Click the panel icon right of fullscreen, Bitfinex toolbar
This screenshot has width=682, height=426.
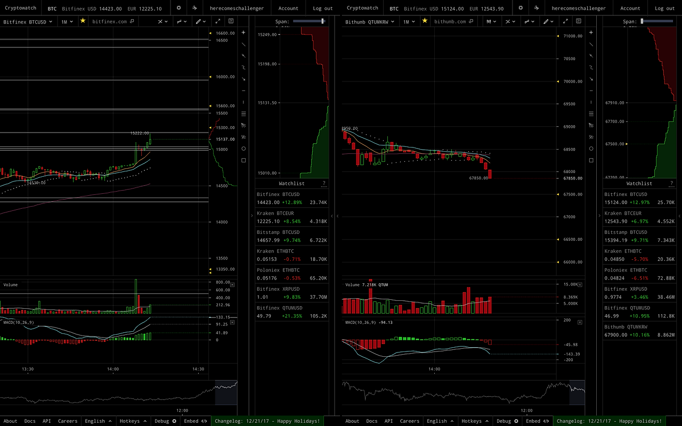coord(231,21)
